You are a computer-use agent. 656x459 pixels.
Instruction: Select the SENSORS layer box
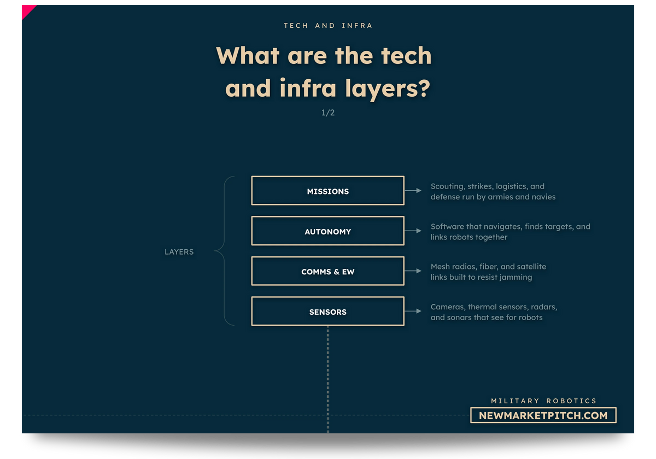327,311
